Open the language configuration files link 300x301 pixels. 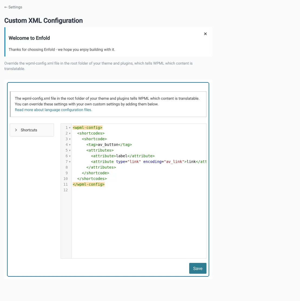click(54, 110)
